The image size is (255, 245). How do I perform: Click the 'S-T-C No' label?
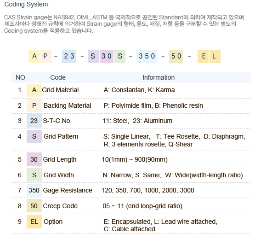[x=57, y=121]
